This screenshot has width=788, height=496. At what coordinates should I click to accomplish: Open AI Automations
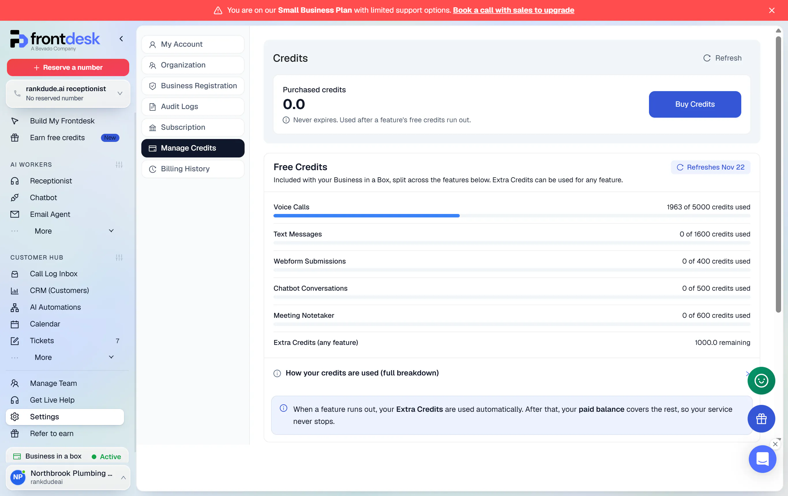coord(65,307)
